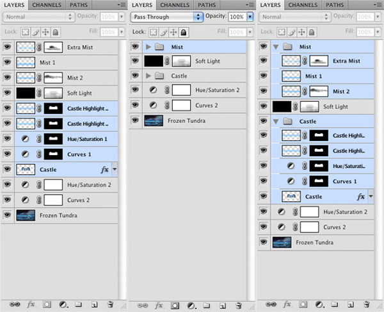Image resolution: width=384 pixels, height=312 pixels.
Task: Create new group in the middle panel
Action: pos(207,306)
